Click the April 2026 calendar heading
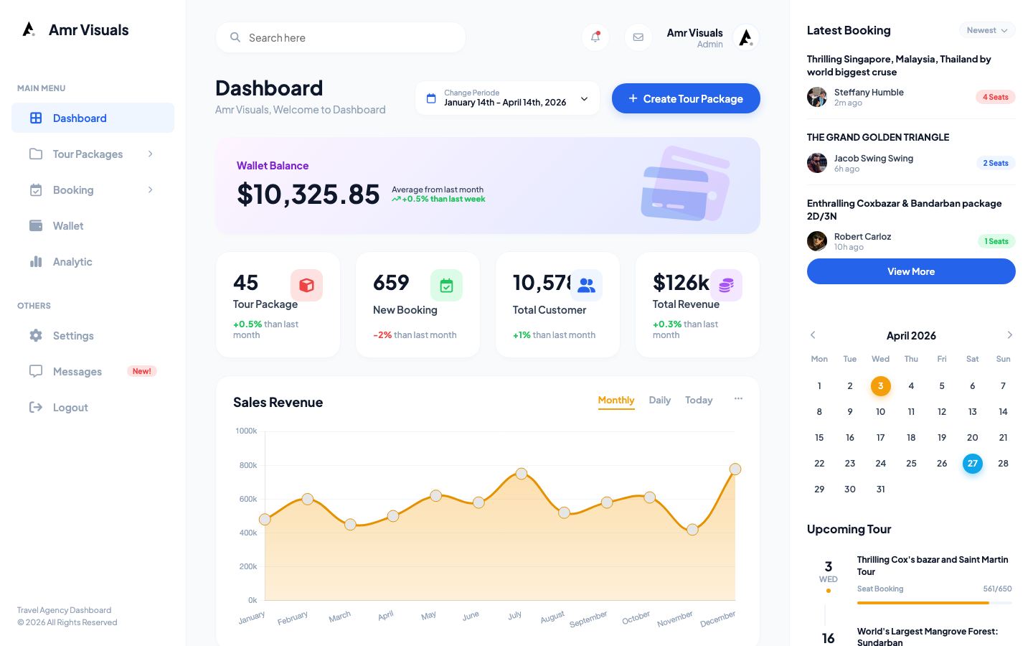This screenshot has width=1033, height=646. 911,336
